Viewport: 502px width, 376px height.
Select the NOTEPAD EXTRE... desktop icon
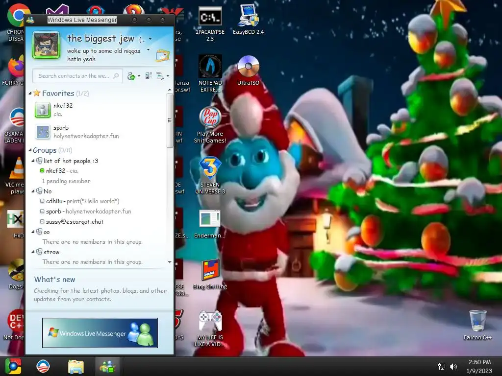pyautogui.click(x=210, y=73)
